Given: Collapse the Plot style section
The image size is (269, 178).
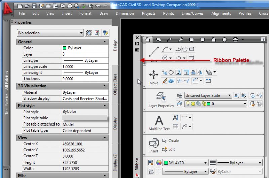Looking at the screenshot, I should pos(105,106).
